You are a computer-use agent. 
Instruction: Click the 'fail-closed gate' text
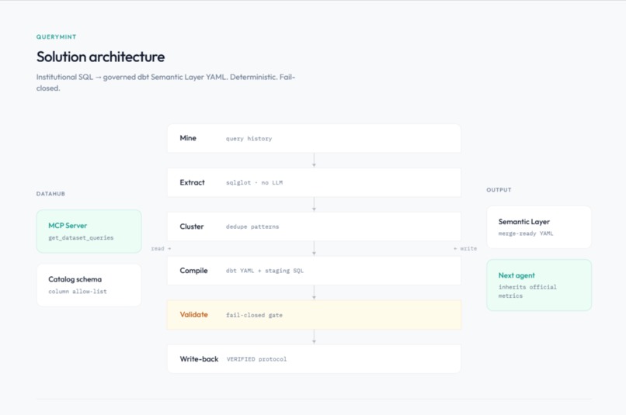[254, 315]
